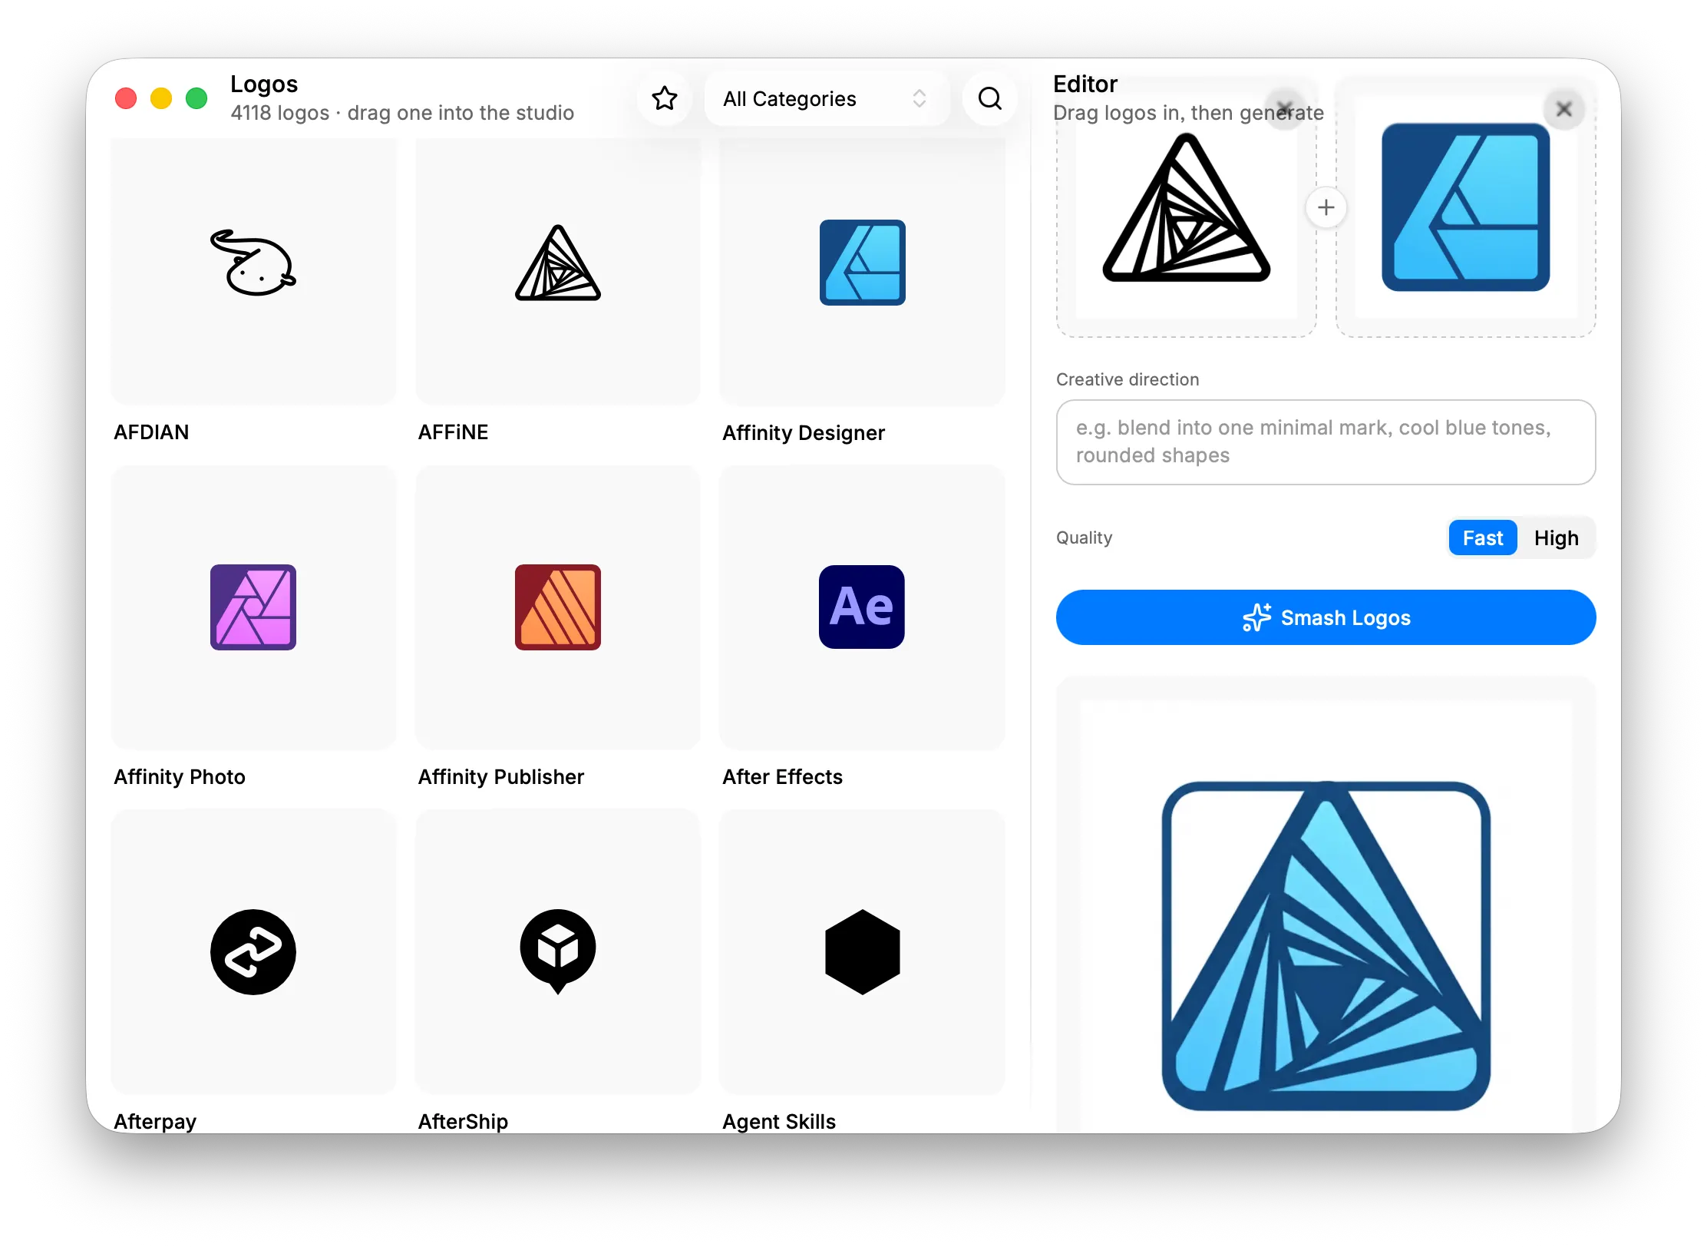
Task: Click the "After Effects" label
Action: (x=783, y=777)
